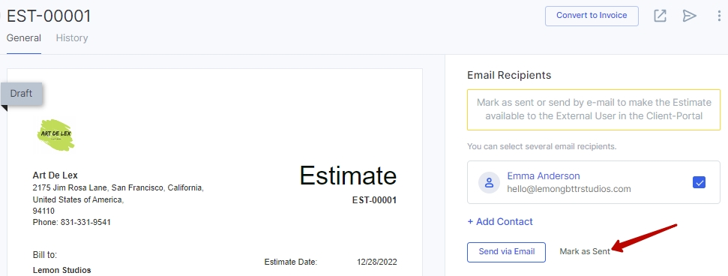Click hello@lemongbttrstudios.com email address
Viewport: 728px width, 276px height.
pos(569,189)
